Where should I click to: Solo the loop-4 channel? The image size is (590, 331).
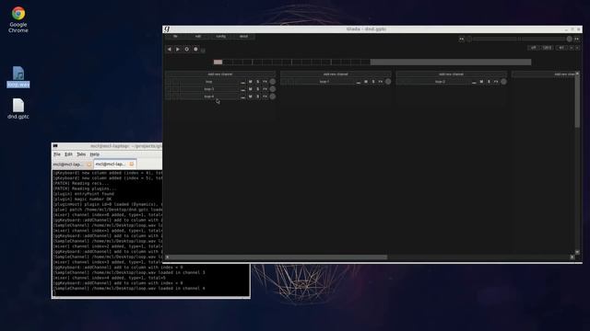[x=258, y=97]
